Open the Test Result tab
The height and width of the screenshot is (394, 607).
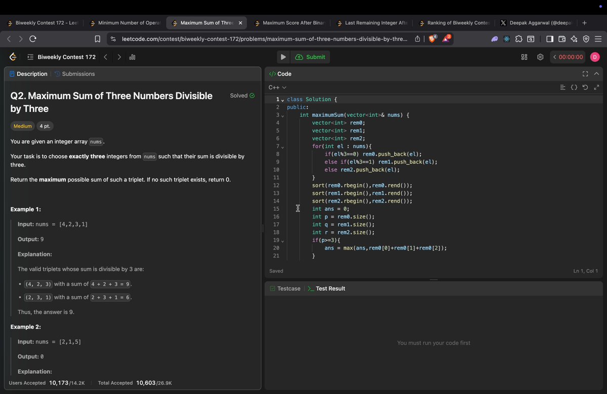[x=327, y=288]
